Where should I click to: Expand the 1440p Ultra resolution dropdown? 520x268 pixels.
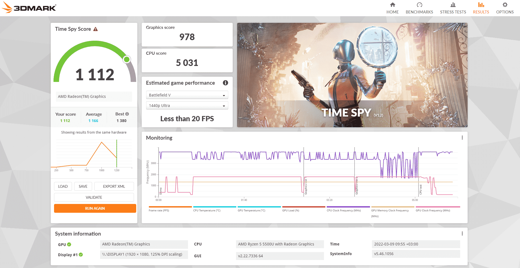coord(187,106)
